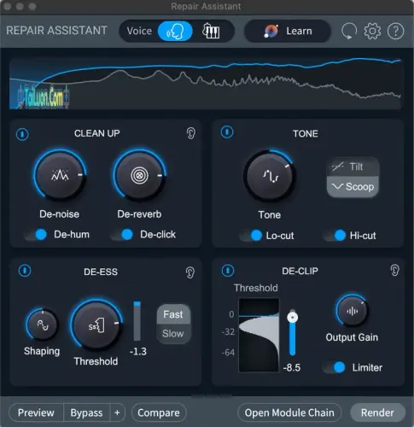Click the Compare button
The width and height of the screenshot is (414, 427).
(x=159, y=412)
